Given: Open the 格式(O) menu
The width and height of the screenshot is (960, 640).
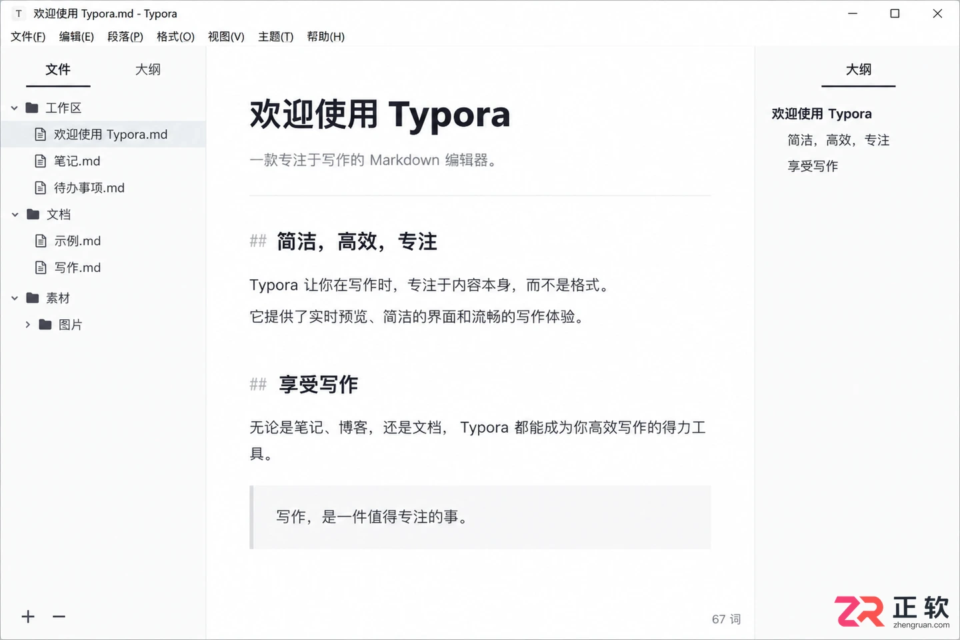Looking at the screenshot, I should pyautogui.click(x=175, y=37).
